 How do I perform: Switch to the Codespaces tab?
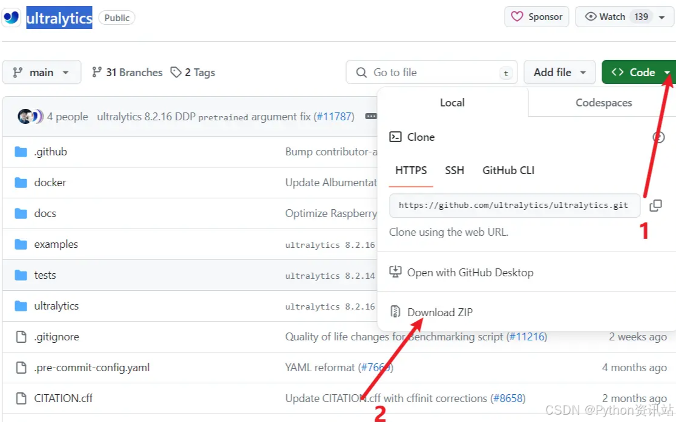point(603,103)
